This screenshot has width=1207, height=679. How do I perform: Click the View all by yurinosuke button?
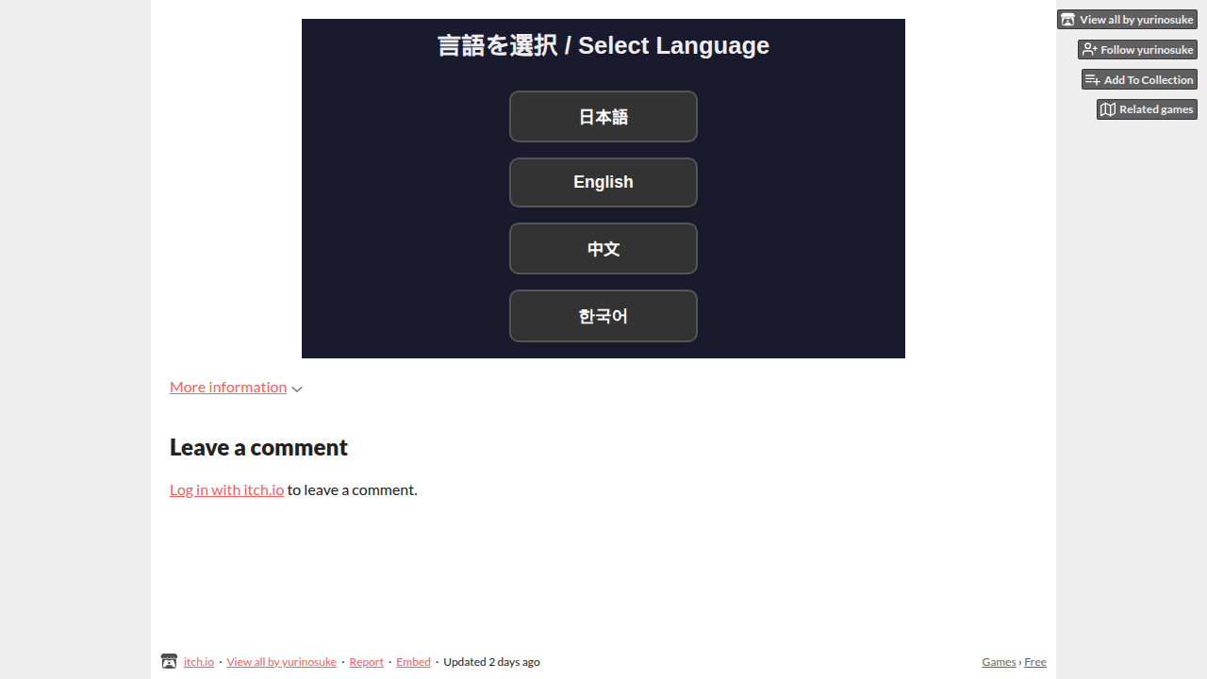[1127, 19]
